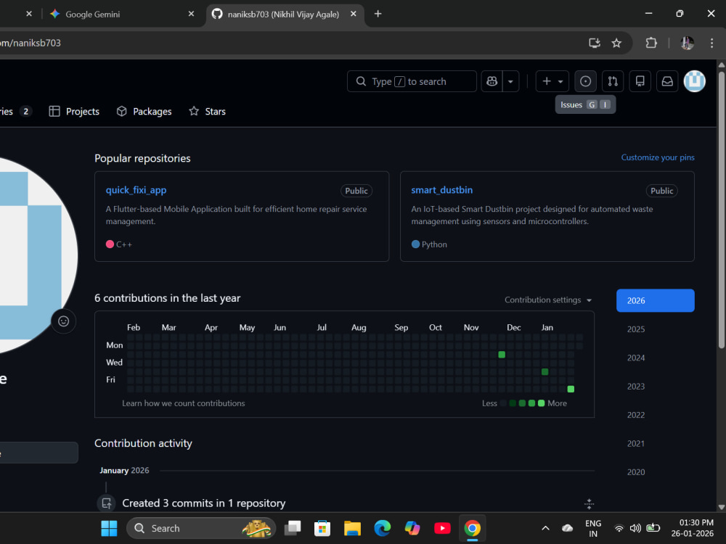Select the 2025 contribution year
The image size is (726, 544).
click(x=636, y=329)
